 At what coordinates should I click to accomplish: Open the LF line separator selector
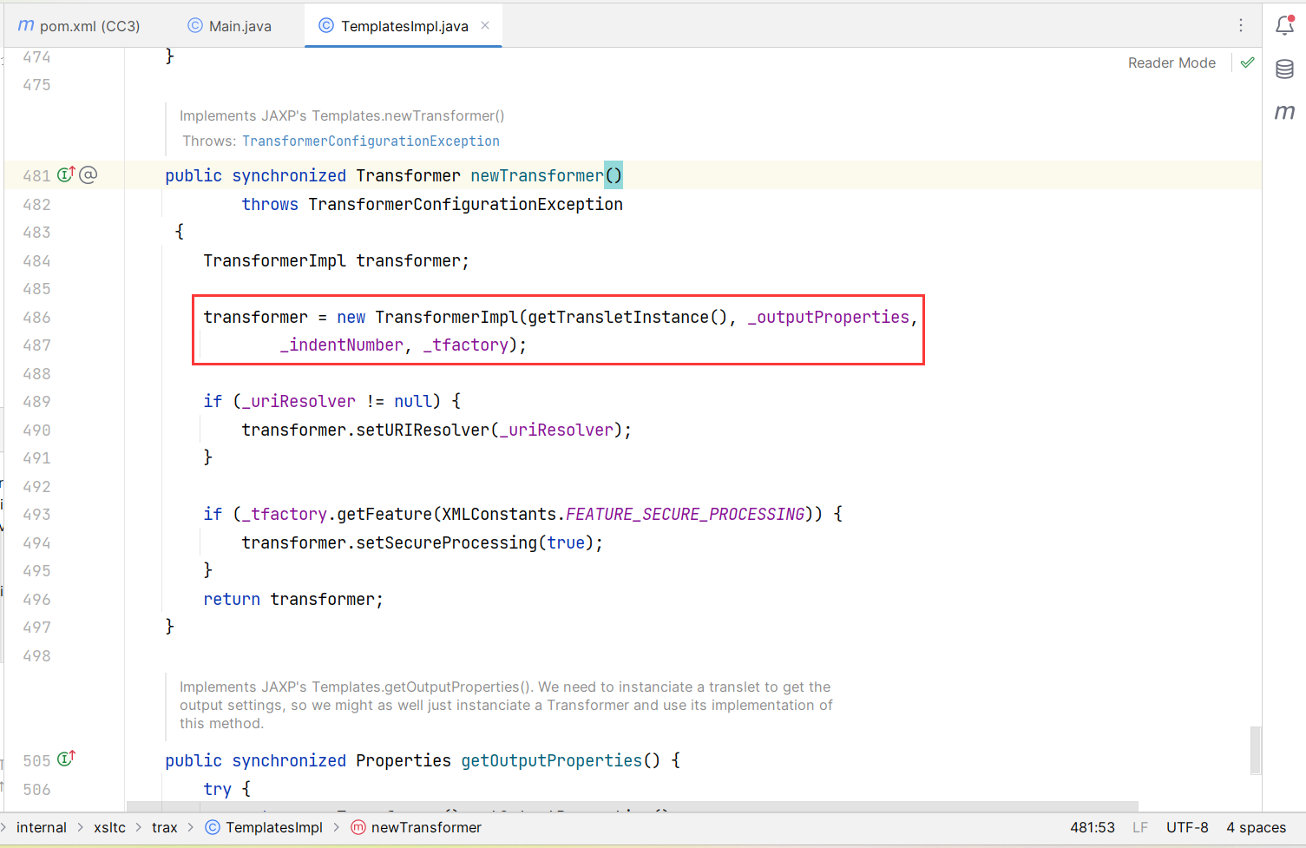(x=1139, y=827)
